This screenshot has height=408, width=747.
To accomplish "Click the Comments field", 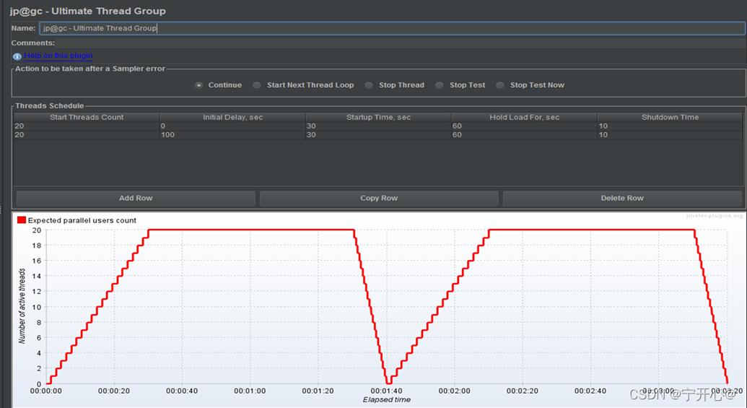I will click(x=400, y=43).
